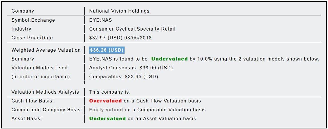Screen dimensions: 328x129
Task: Select the Comparables $33.65 value
Action: pyautogui.click(x=123, y=76)
